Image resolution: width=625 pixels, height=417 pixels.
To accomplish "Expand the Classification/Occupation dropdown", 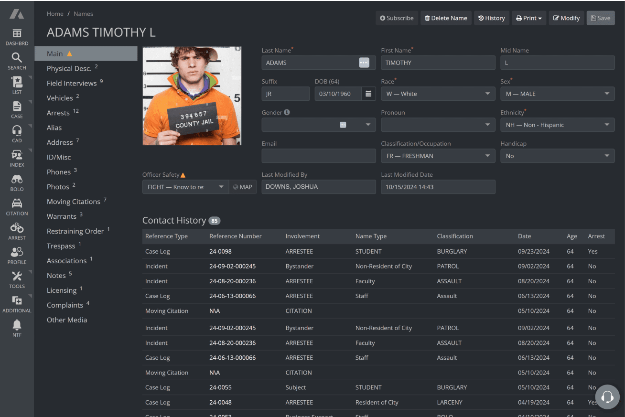I will coord(438,156).
